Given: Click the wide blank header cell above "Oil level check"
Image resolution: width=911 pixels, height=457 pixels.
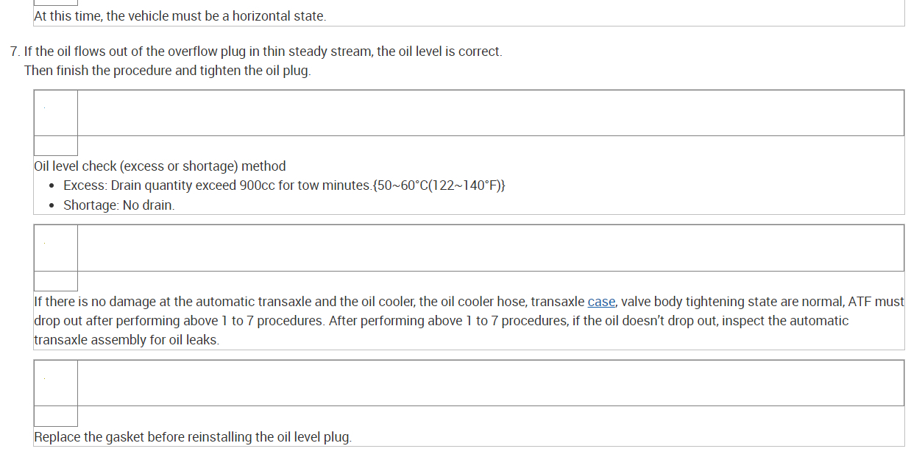Looking at the screenshot, I should tap(490, 113).
